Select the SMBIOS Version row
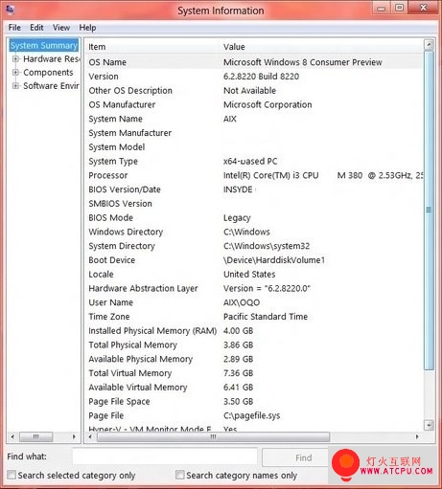442x489 pixels. 254,204
